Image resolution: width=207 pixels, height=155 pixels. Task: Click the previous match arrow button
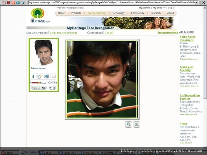pyautogui.click(x=51, y=88)
